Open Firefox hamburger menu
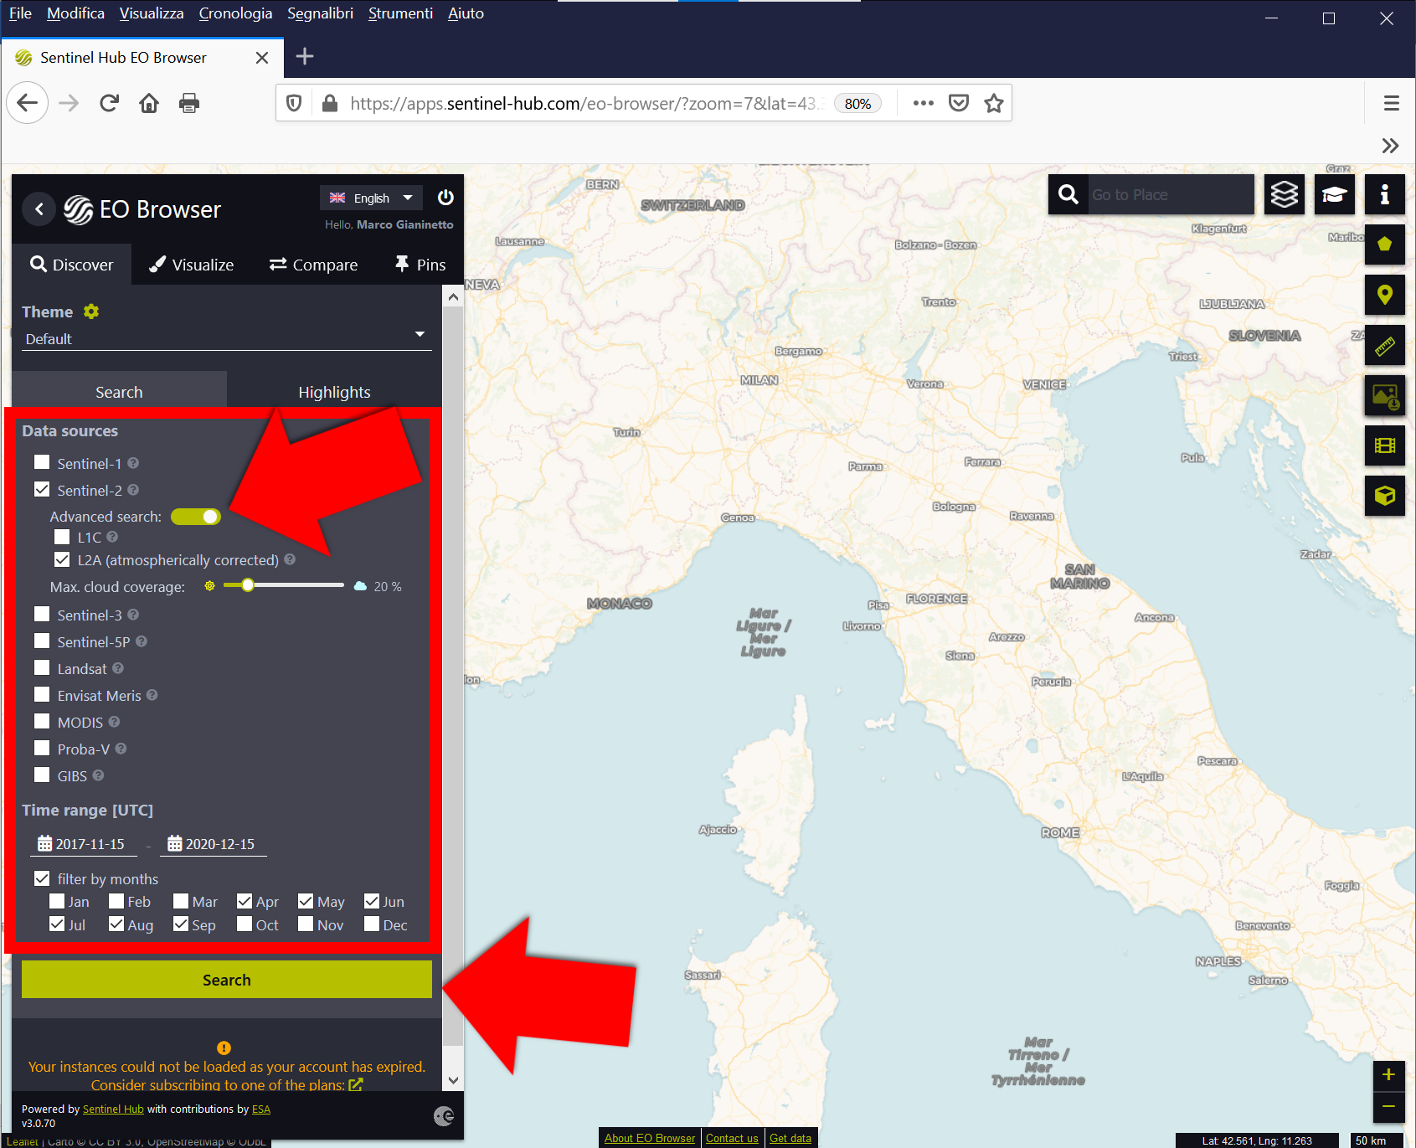 click(x=1392, y=103)
